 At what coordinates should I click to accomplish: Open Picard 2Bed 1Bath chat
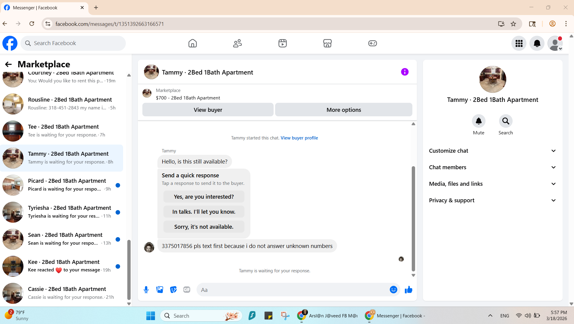pos(62,185)
